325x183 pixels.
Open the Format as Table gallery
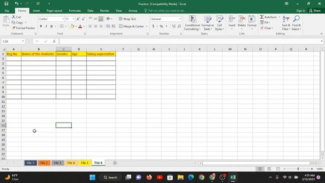208,23
